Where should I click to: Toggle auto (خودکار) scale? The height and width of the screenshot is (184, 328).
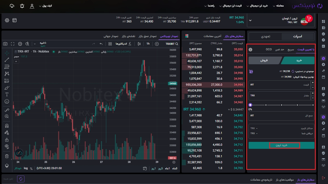pos(18,168)
